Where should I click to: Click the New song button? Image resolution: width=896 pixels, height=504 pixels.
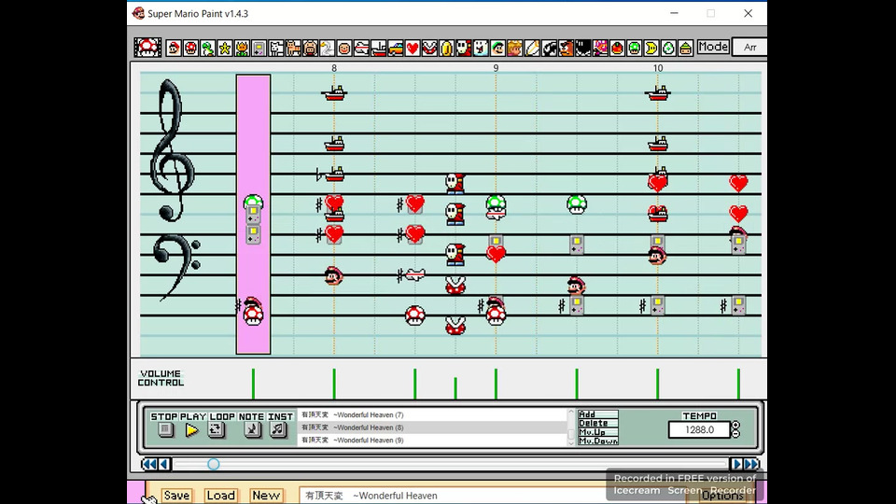coord(266,496)
